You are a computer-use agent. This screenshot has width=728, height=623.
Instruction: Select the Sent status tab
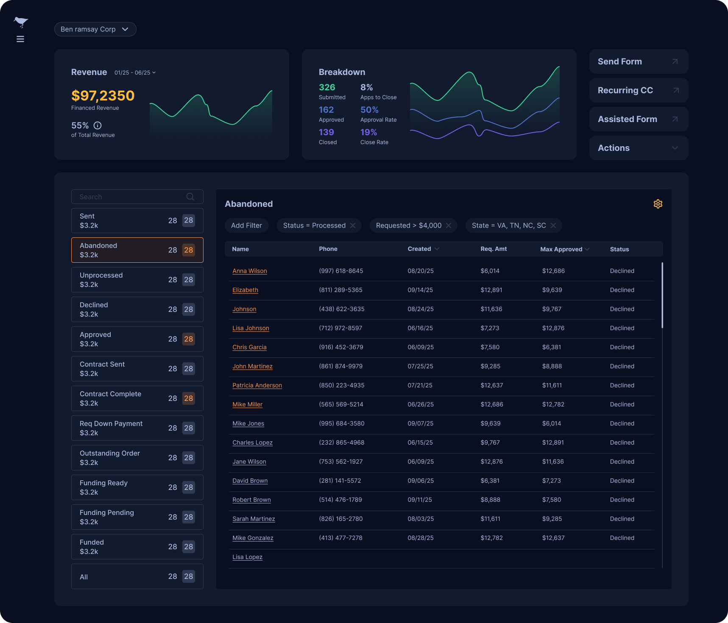point(137,220)
